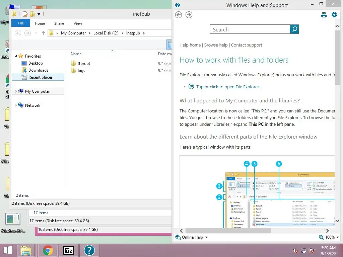Expand the inetpub breadcrumb arrow

pyautogui.click(x=144, y=33)
